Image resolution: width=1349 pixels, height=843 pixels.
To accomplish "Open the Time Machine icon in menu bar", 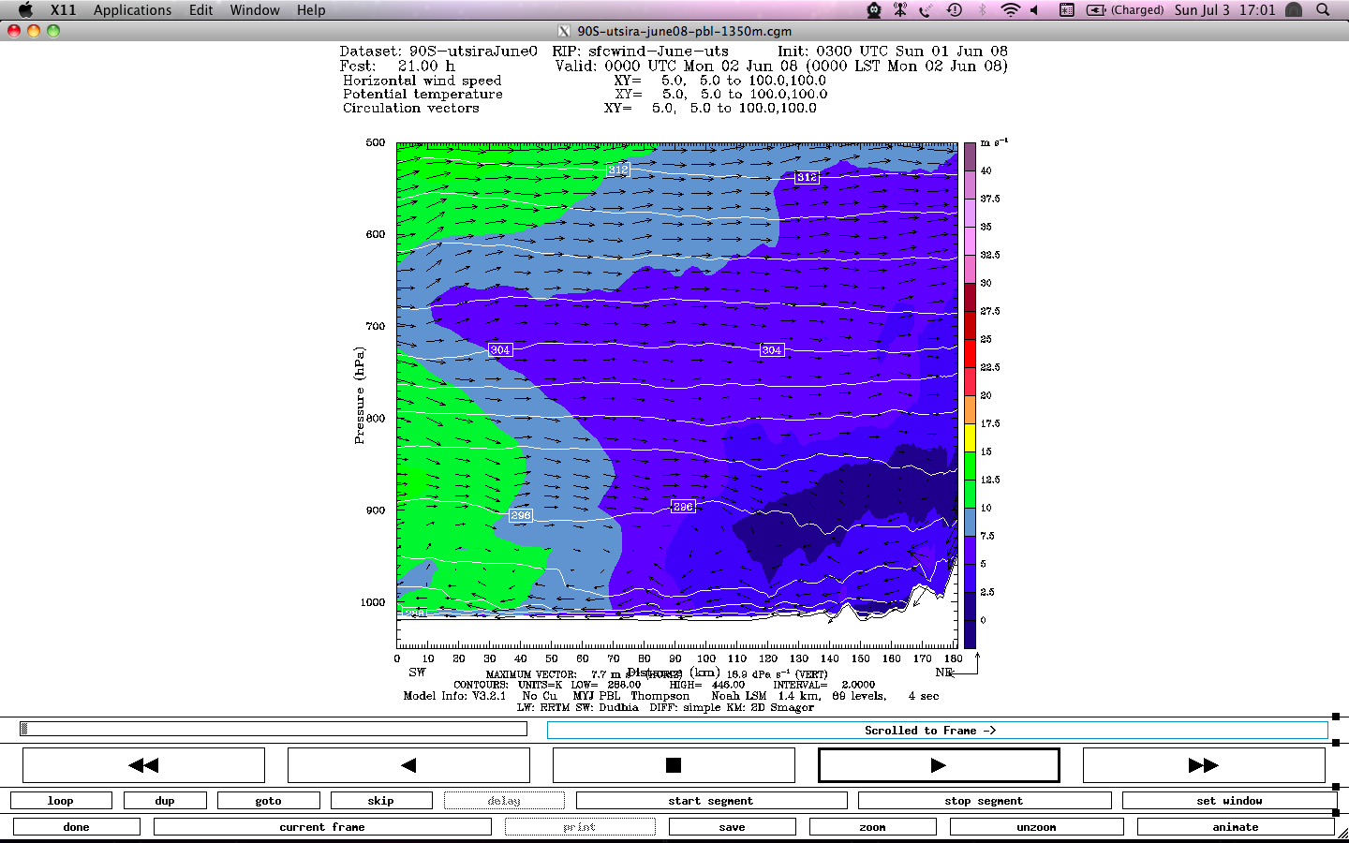I will click(955, 10).
